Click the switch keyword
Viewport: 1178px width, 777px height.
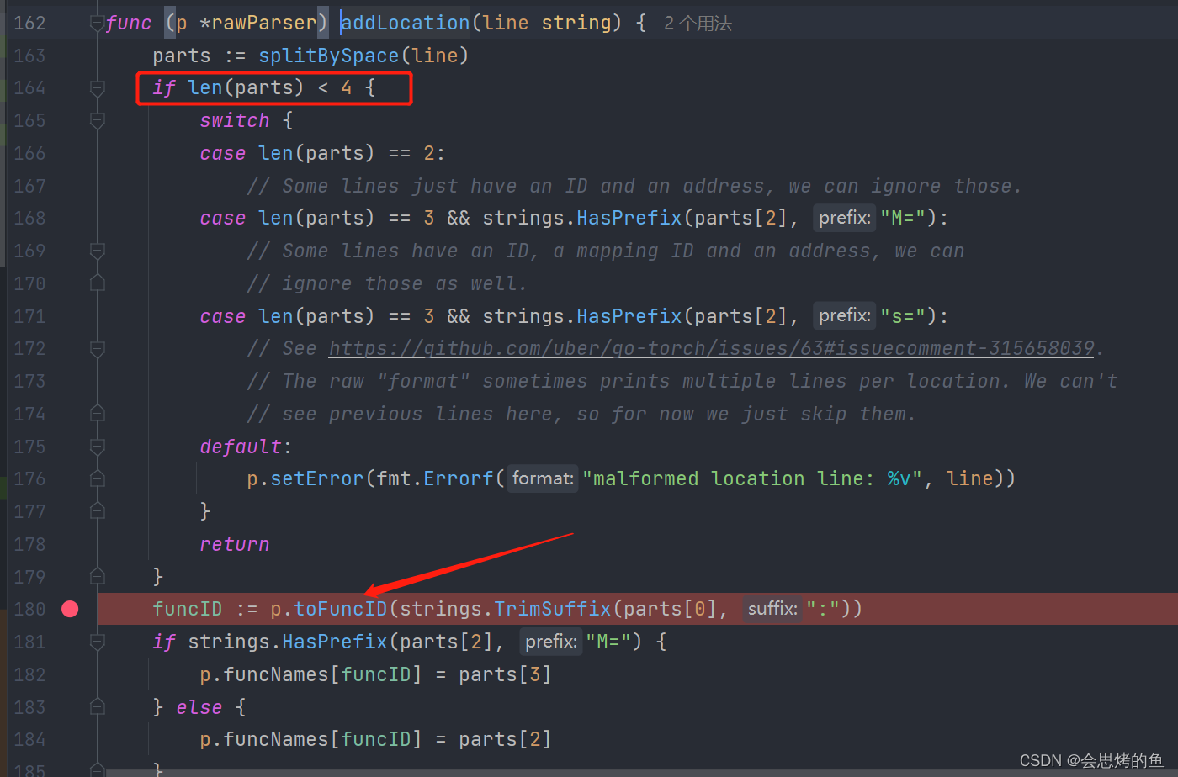[235, 120]
